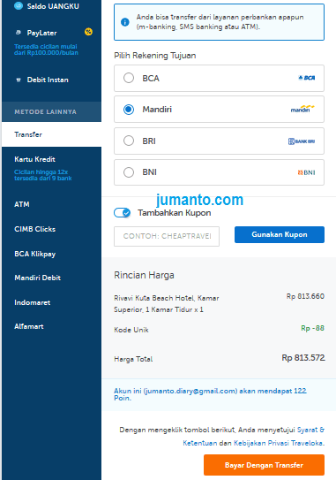The image size is (336, 480).
Task: Toggle the Tambahkan Kupon switch
Action: coord(123,212)
